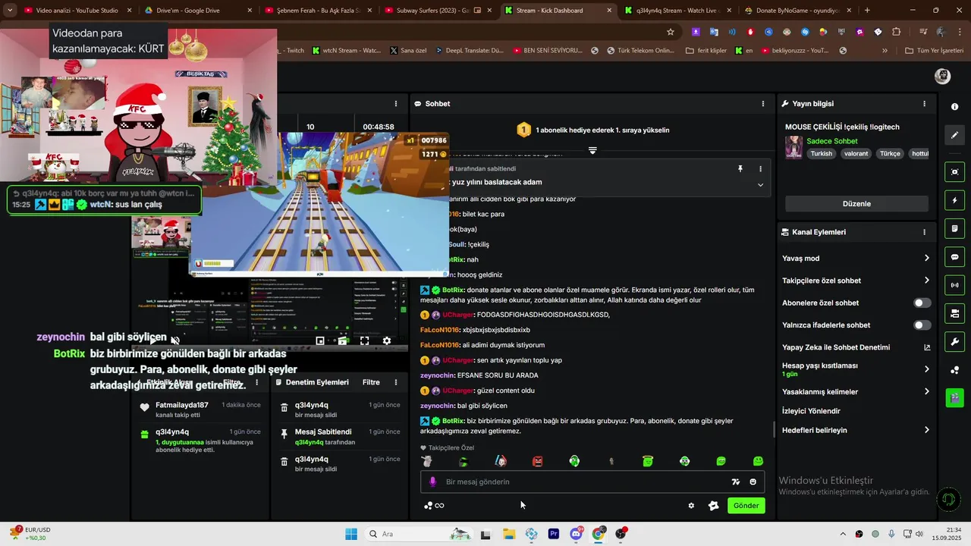Bookmark this page with the star icon
971x546 pixels.
point(671,32)
